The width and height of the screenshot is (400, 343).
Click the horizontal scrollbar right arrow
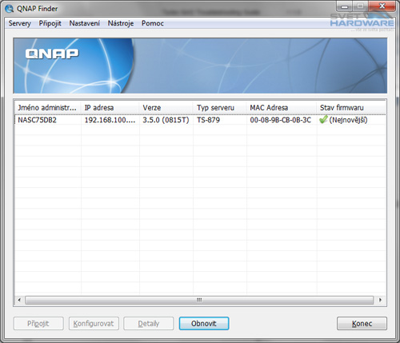[380, 300]
